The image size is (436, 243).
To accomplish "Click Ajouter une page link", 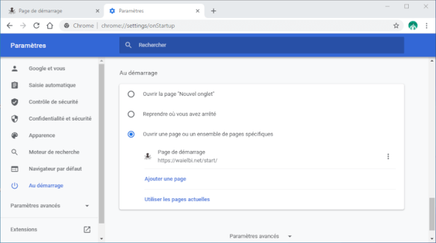I will (x=165, y=179).
